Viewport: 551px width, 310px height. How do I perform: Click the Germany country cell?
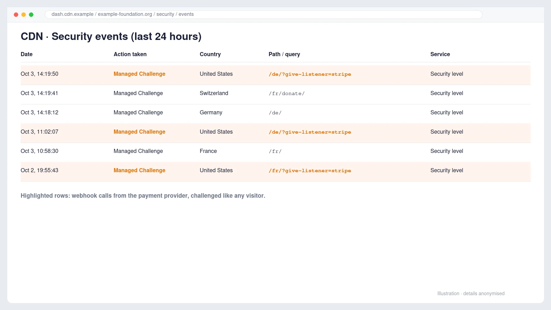tap(211, 112)
